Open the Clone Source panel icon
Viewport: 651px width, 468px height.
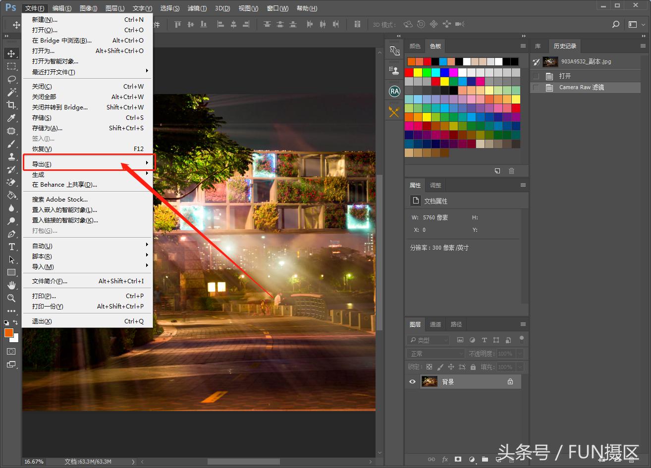394,70
